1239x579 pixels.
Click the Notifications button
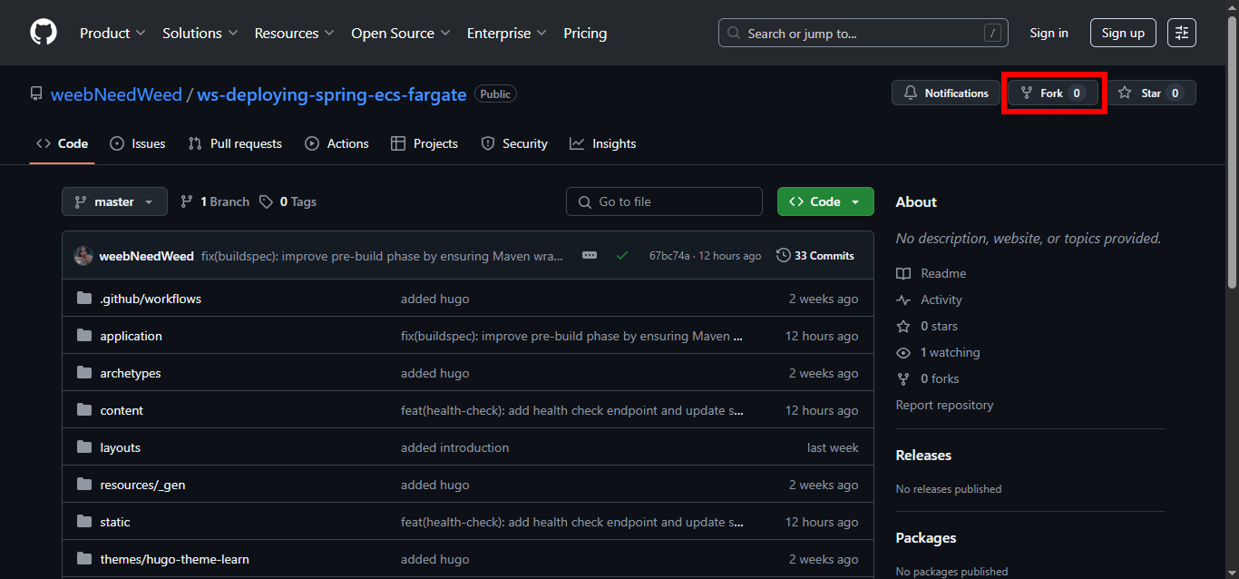(946, 93)
